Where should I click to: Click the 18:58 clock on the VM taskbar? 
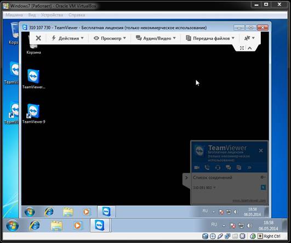pos(269,225)
